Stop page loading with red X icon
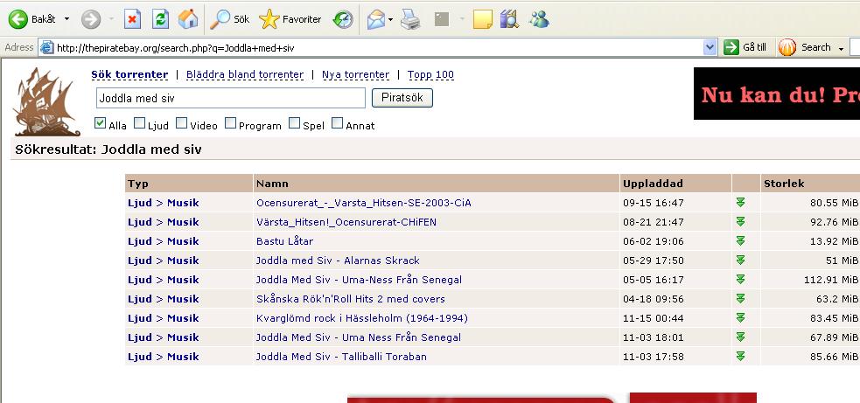The image size is (860, 403). click(132, 19)
